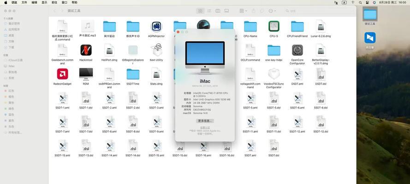This screenshot has height=184, width=410.
Task: Select the SSDT-14.dsl file
Action: coord(133,145)
